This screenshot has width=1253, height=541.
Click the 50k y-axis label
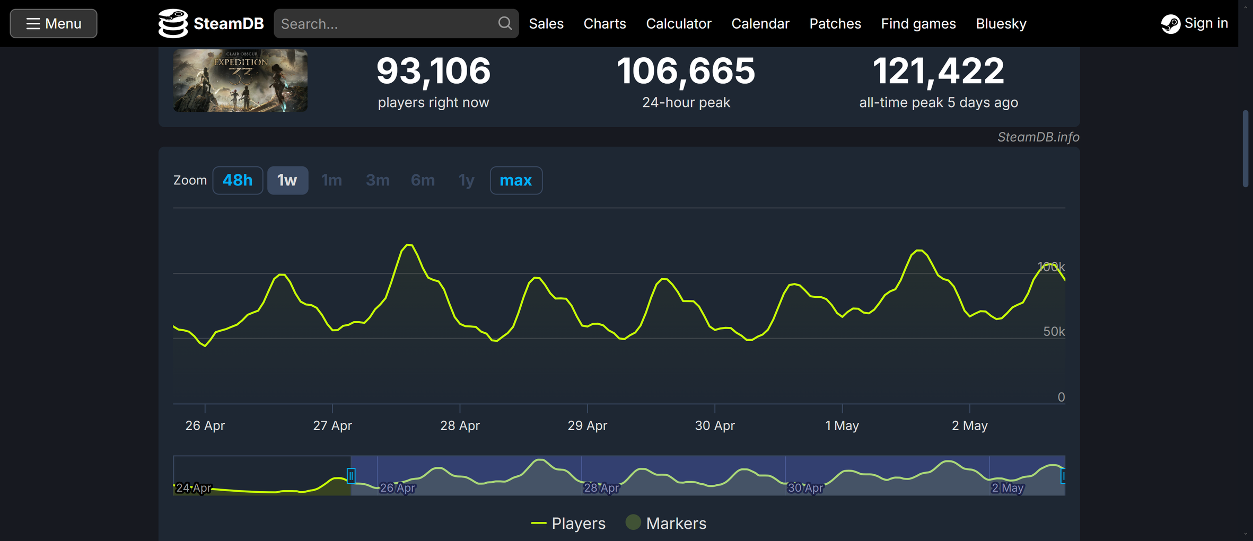tap(1054, 332)
